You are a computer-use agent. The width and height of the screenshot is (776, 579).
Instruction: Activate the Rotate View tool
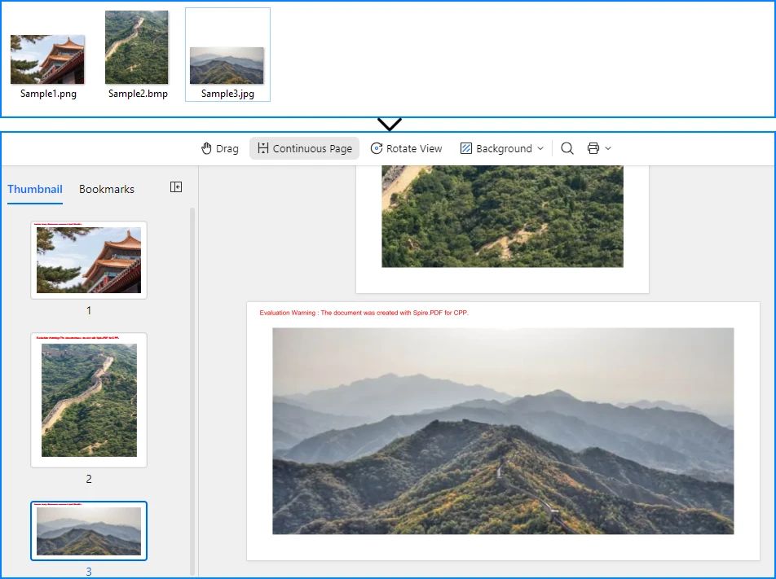(377, 148)
